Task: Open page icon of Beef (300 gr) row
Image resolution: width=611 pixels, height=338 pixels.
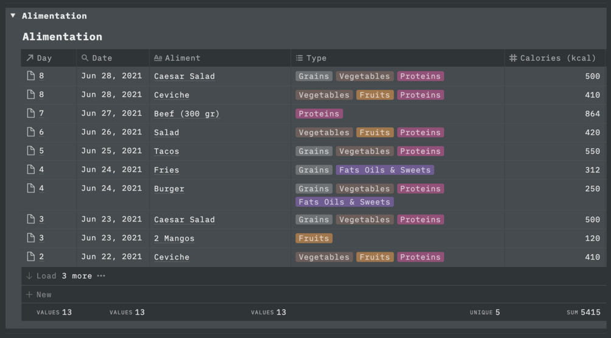Action: click(x=31, y=113)
